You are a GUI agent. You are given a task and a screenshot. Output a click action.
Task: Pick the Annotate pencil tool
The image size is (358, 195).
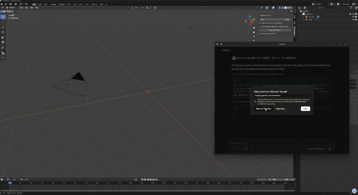click(3, 48)
